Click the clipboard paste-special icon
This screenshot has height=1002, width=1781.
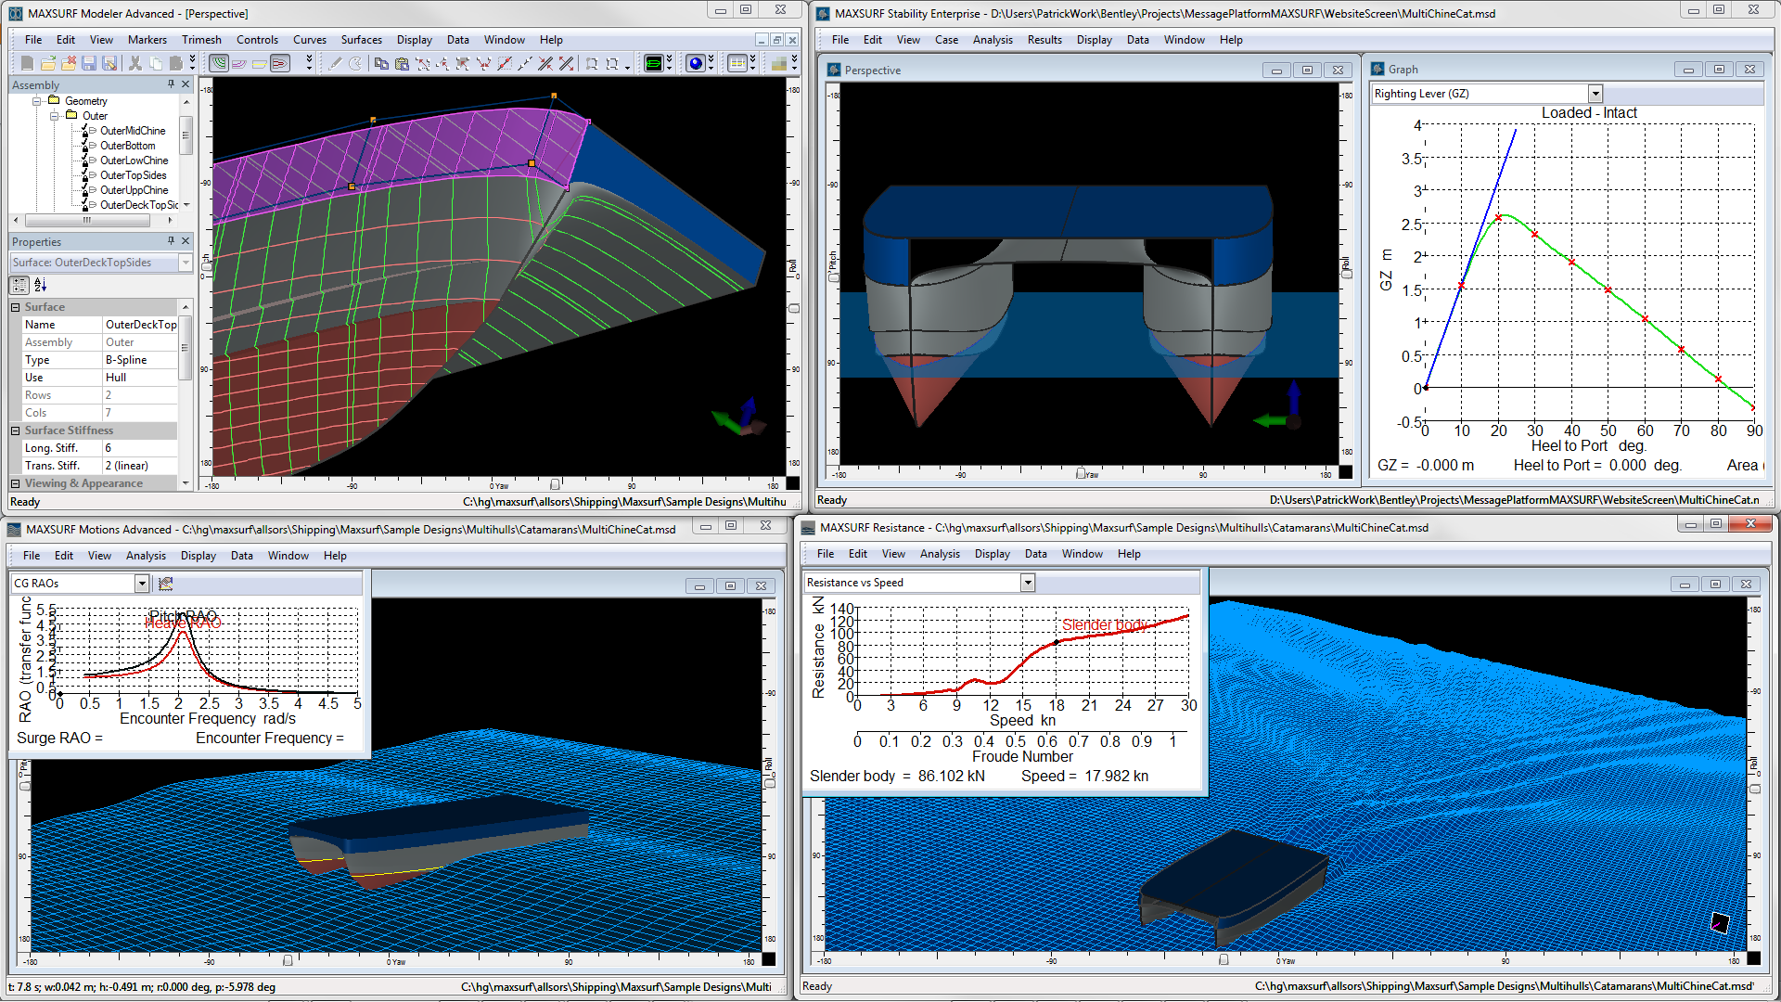(402, 63)
